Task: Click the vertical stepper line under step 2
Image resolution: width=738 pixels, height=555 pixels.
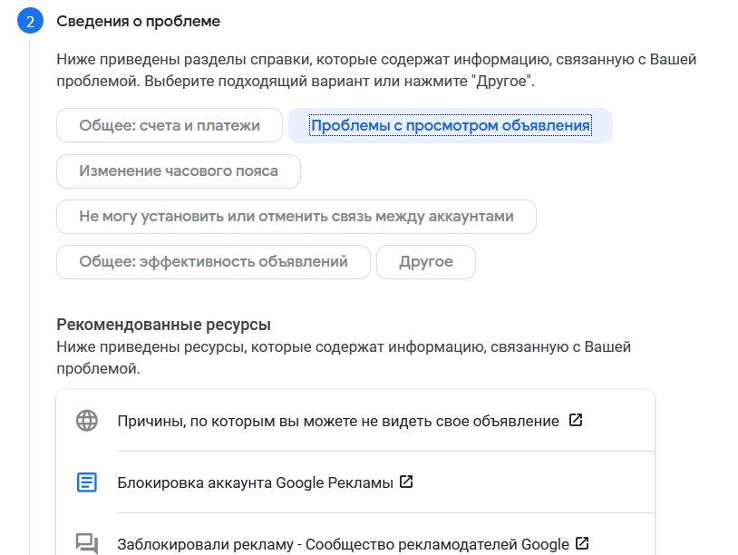Action: [30, 297]
